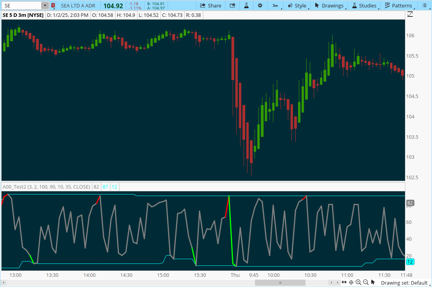
Task: Click the Share button
Action: click(210, 5)
